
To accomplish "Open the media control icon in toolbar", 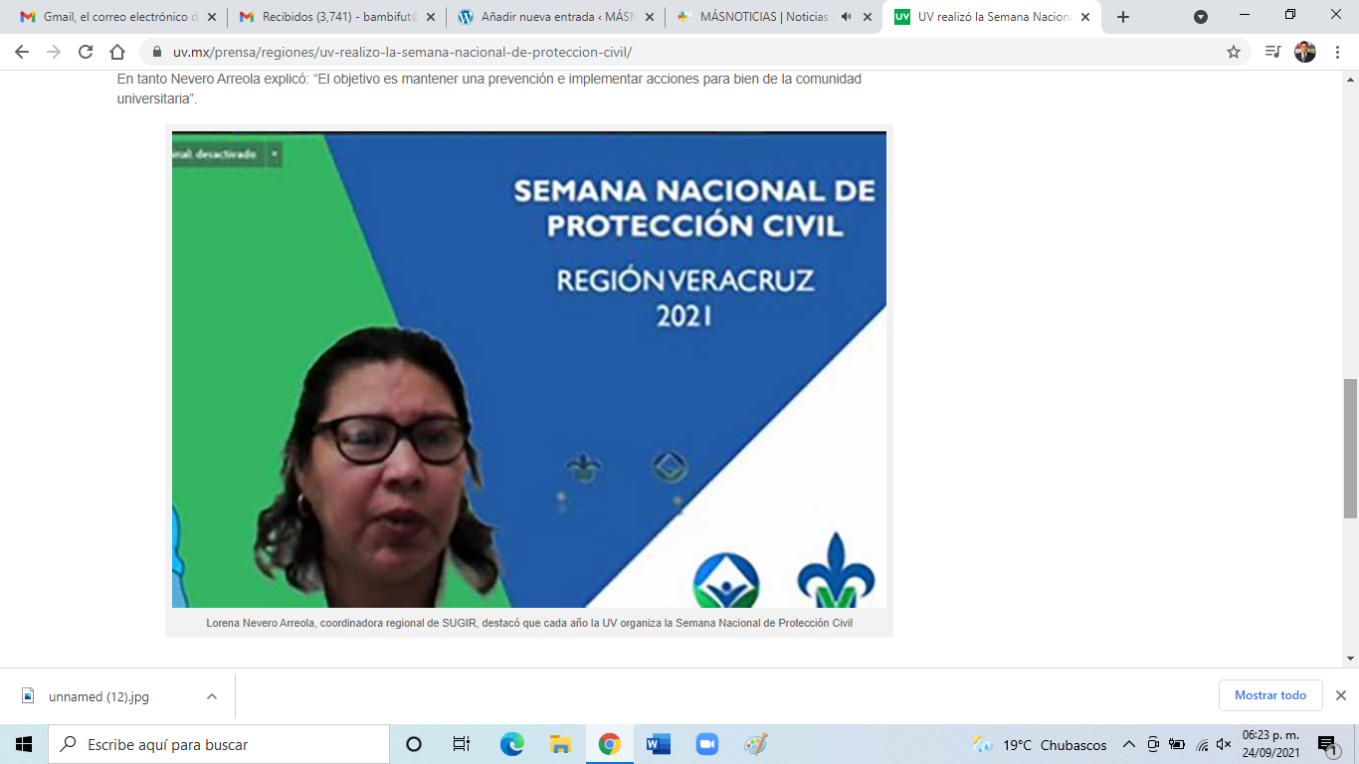I will [x=1272, y=52].
